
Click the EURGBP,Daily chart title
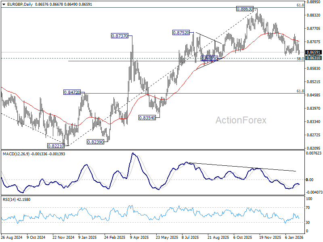point(20,4)
